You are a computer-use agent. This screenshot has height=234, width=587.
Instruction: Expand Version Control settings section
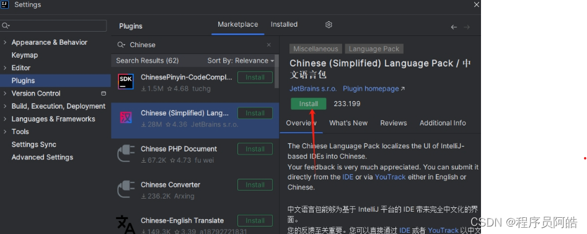(x=5, y=93)
